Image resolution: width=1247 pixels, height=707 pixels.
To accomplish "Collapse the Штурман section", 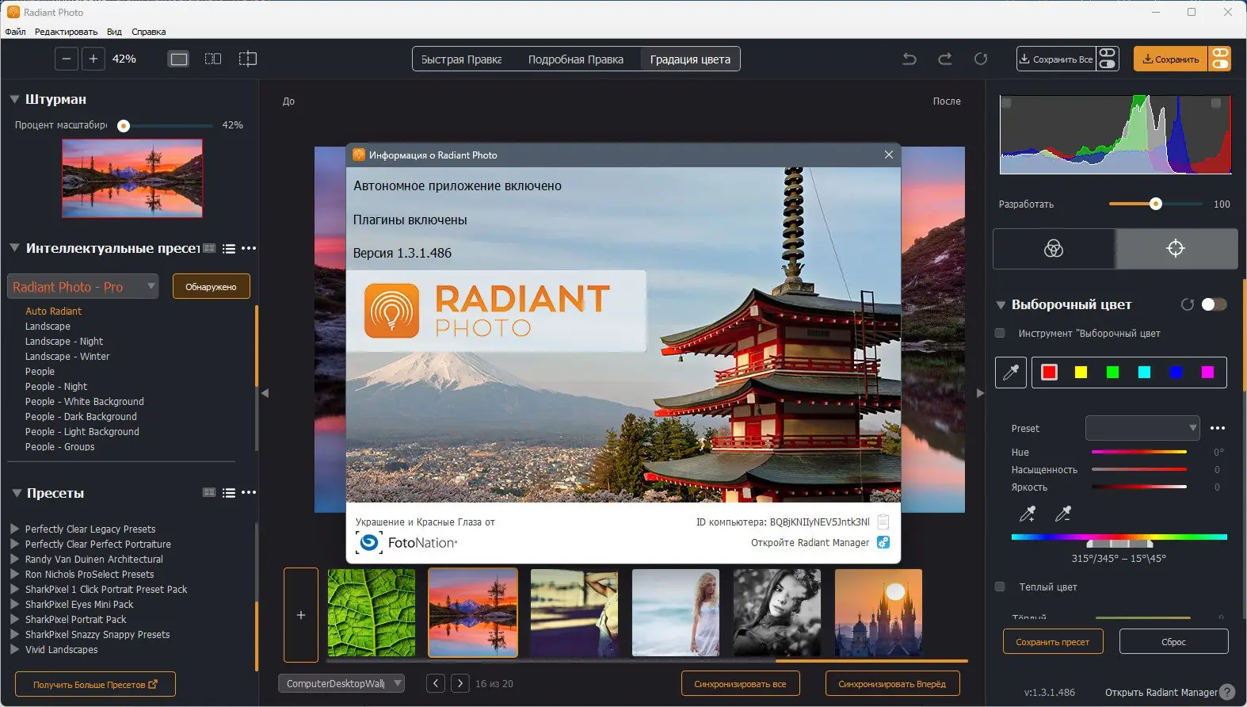I will [14, 99].
